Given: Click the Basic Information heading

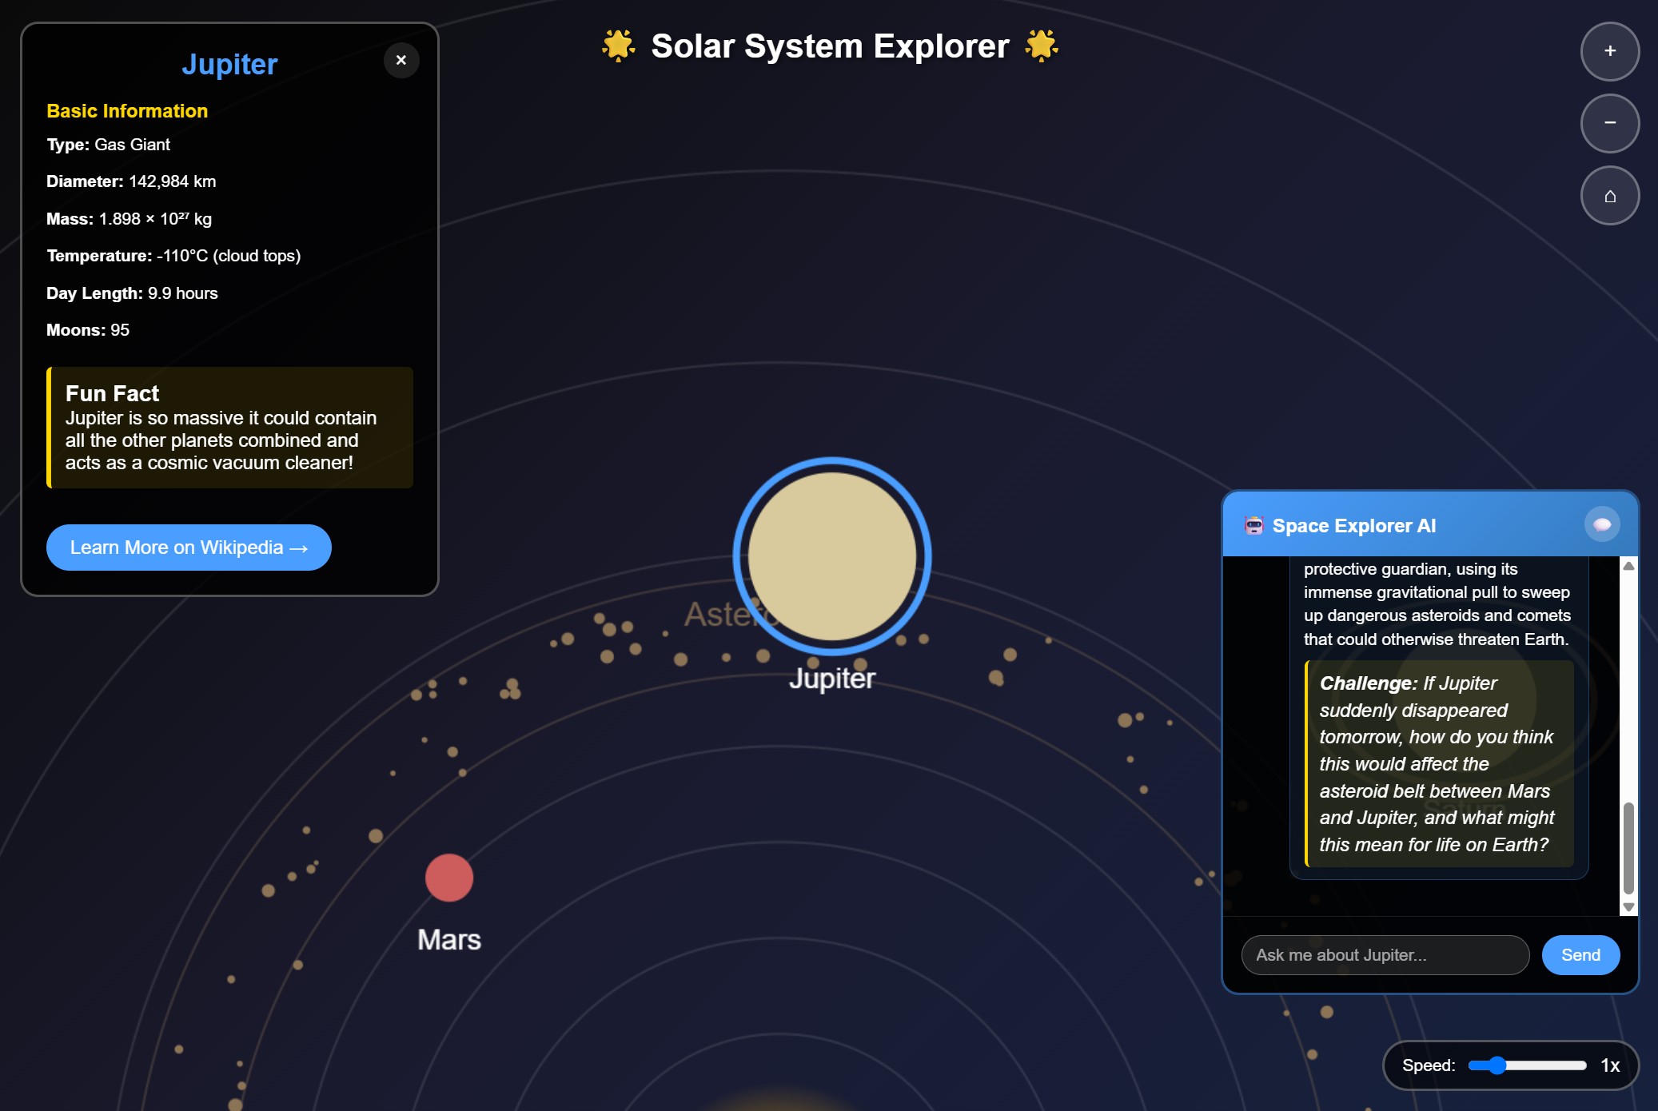Looking at the screenshot, I should (x=127, y=111).
